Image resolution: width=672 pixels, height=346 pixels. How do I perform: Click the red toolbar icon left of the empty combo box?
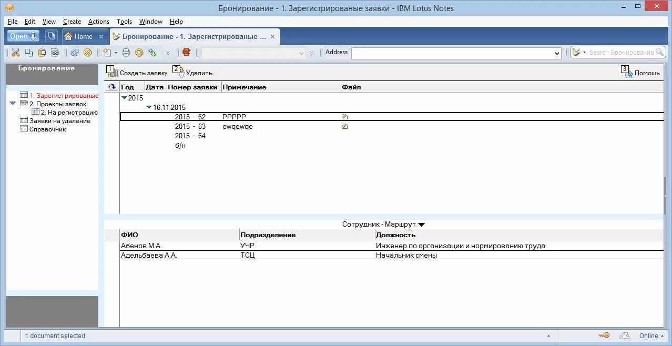click(186, 53)
